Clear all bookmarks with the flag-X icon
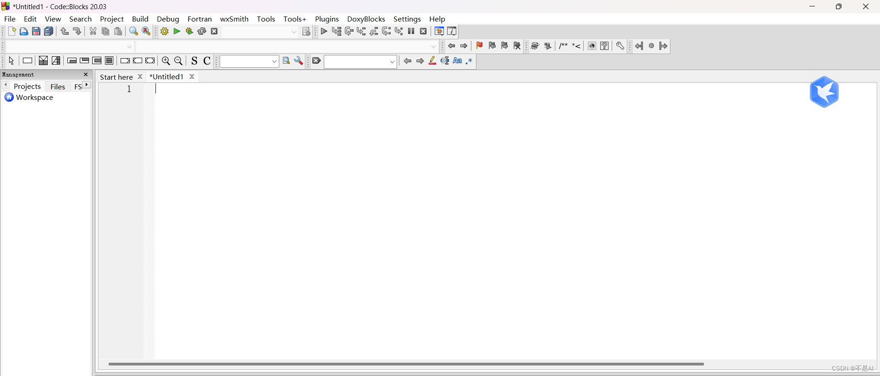 tap(517, 46)
